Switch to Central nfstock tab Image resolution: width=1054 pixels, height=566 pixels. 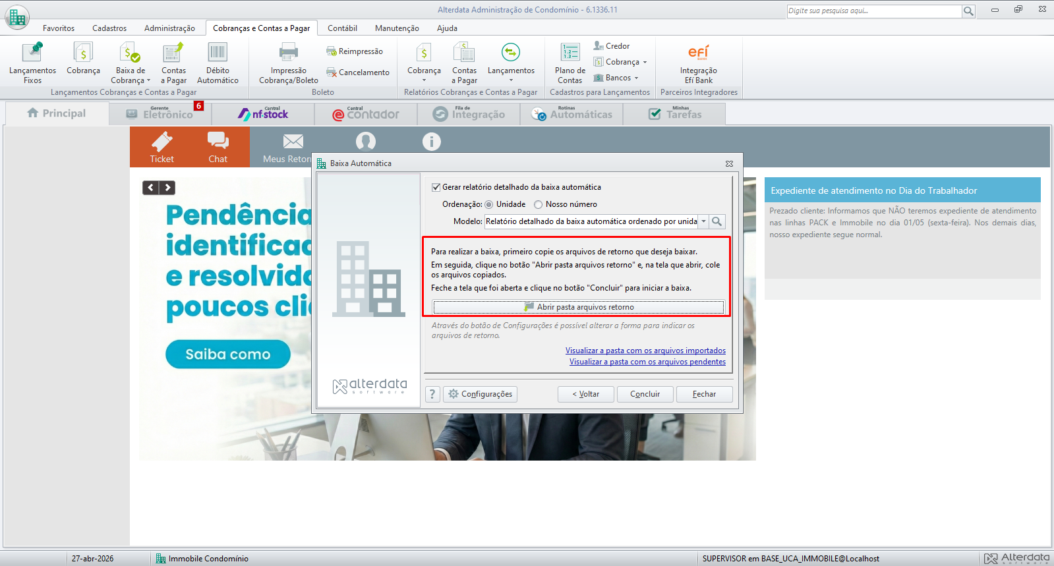(263, 113)
